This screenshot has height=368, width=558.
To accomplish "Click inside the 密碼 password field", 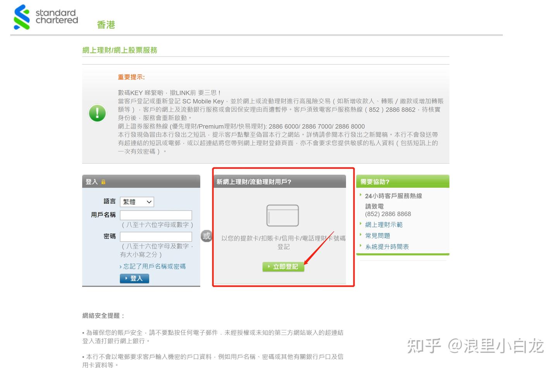I will pyautogui.click(x=156, y=236).
